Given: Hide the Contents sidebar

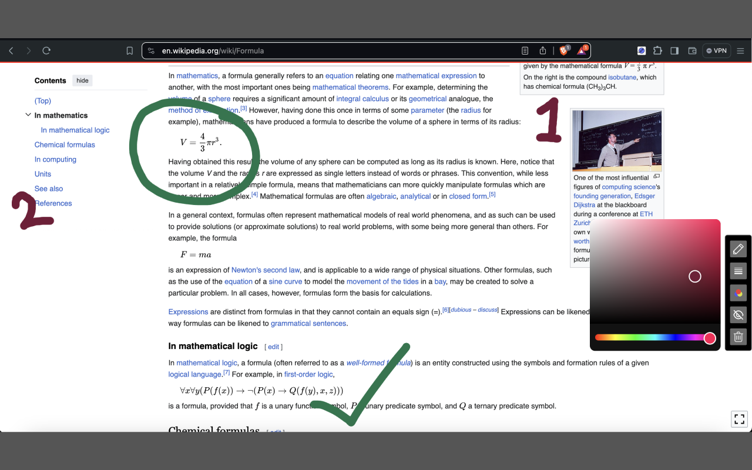Looking at the screenshot, I should click(82, 80).
